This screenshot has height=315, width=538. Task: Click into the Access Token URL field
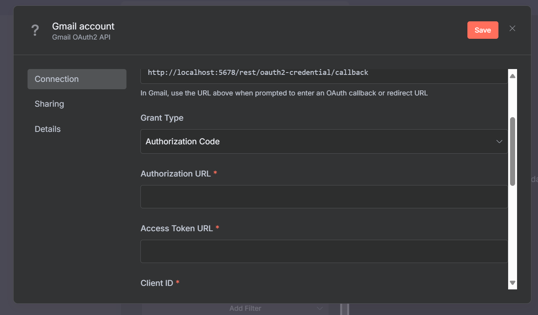tap(324, 251)
